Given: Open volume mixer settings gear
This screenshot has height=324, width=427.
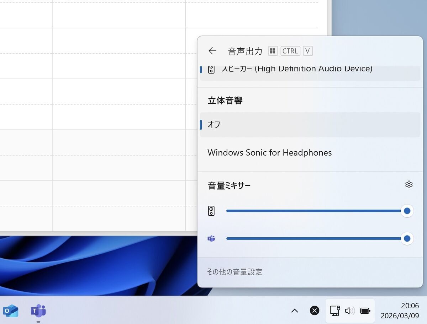Looking at the screenshot, I should click(x=409, y=184).
